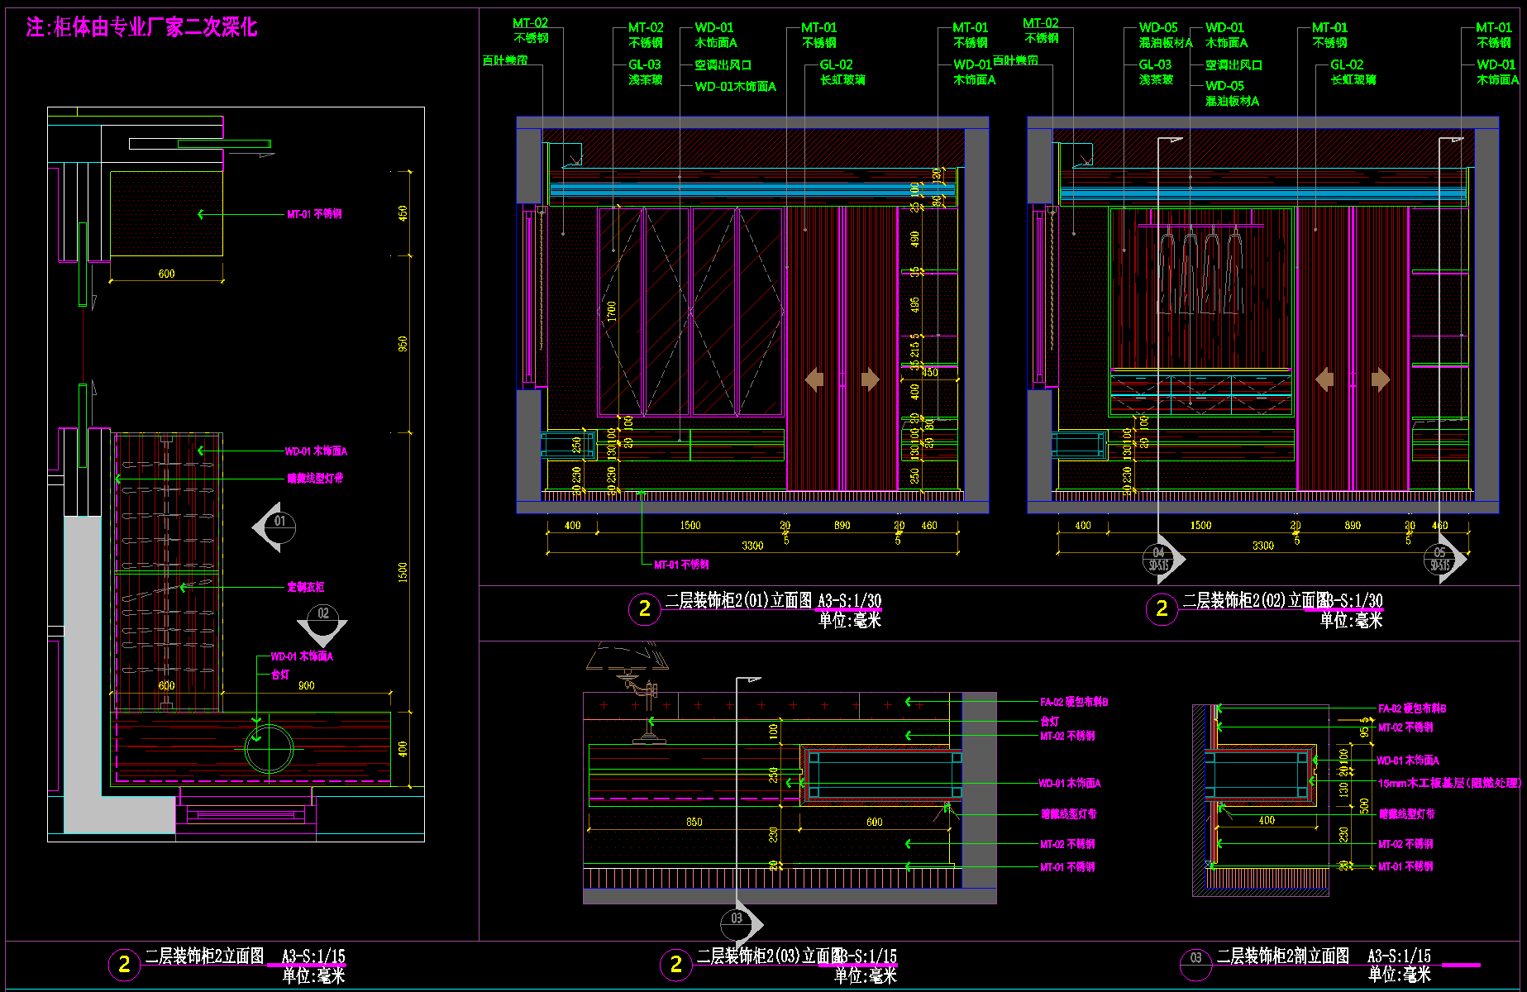Select the 二层装饰柜2(01)立面图 title

pyautogui.click(x=738, y=601)
